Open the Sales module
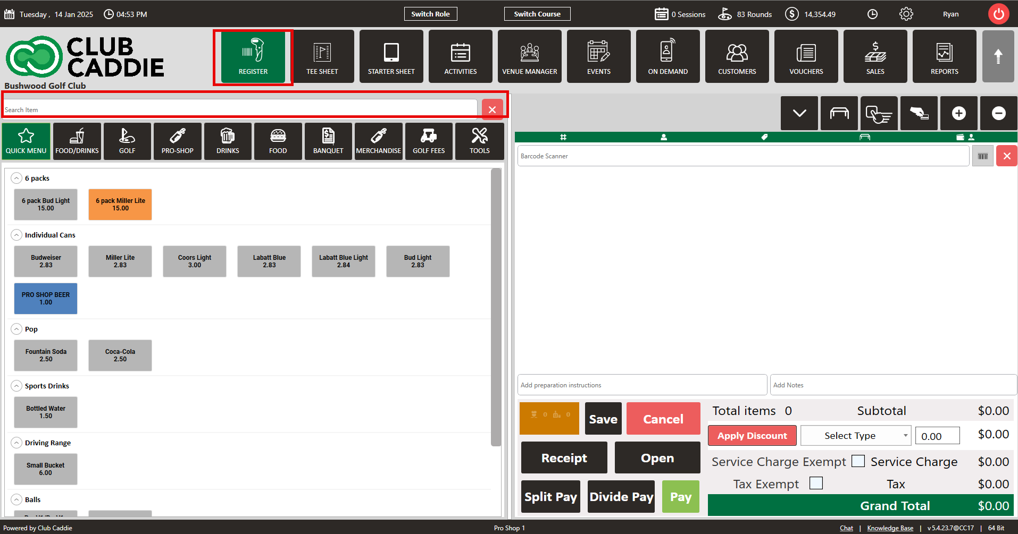1018x534 pixels. (875, 56)
